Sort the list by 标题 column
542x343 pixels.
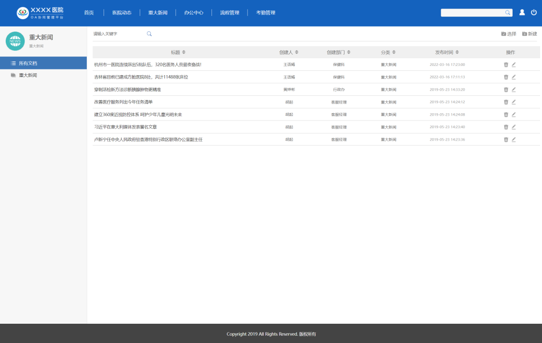(x=184, y=52)
